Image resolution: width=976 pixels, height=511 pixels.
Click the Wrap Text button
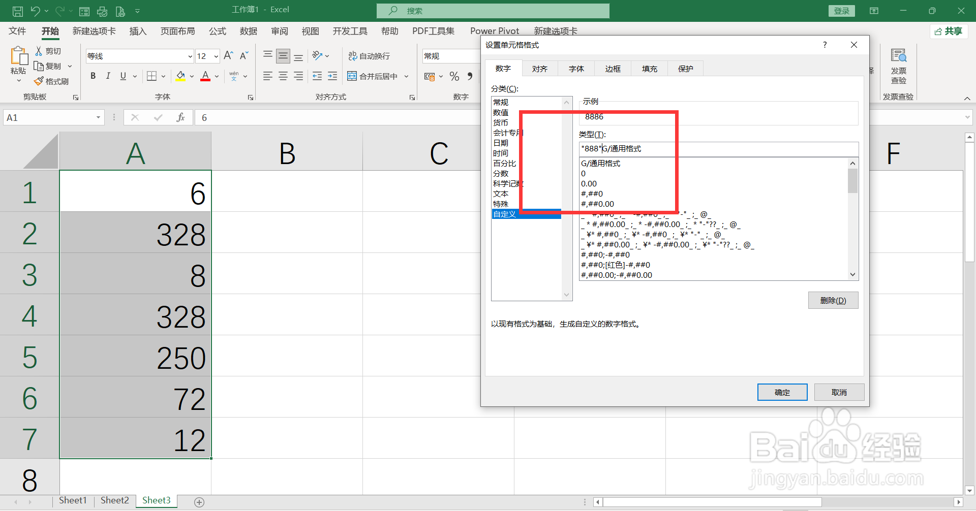click(369, 56)
